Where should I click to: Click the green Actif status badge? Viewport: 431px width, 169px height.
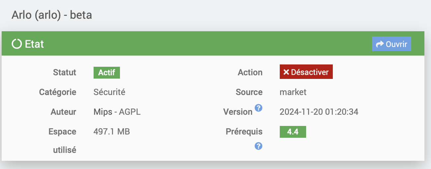[x=107, y=73]
